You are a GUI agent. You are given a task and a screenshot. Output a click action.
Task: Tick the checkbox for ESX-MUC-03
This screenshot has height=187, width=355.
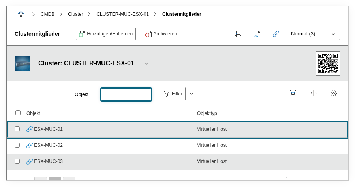click(17, 161)
